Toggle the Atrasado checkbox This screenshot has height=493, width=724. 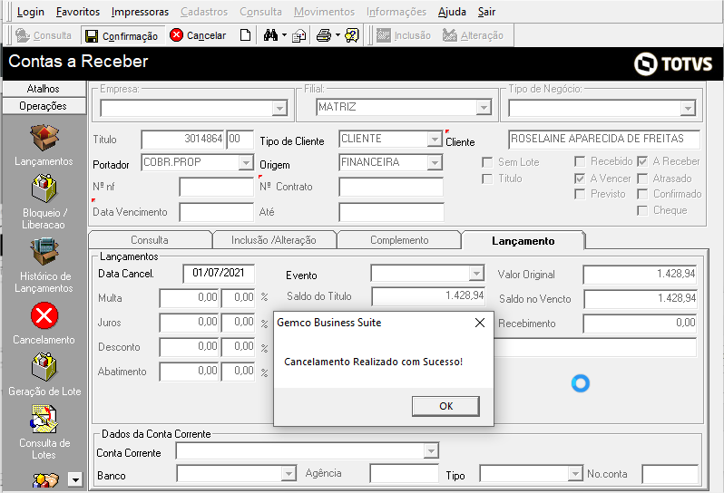pyautogui.click(x=642, y=179)
